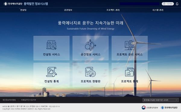Open the 프로젝트 통계 folder chart icon
Screen dimensions: 181x112
point(130,72)
